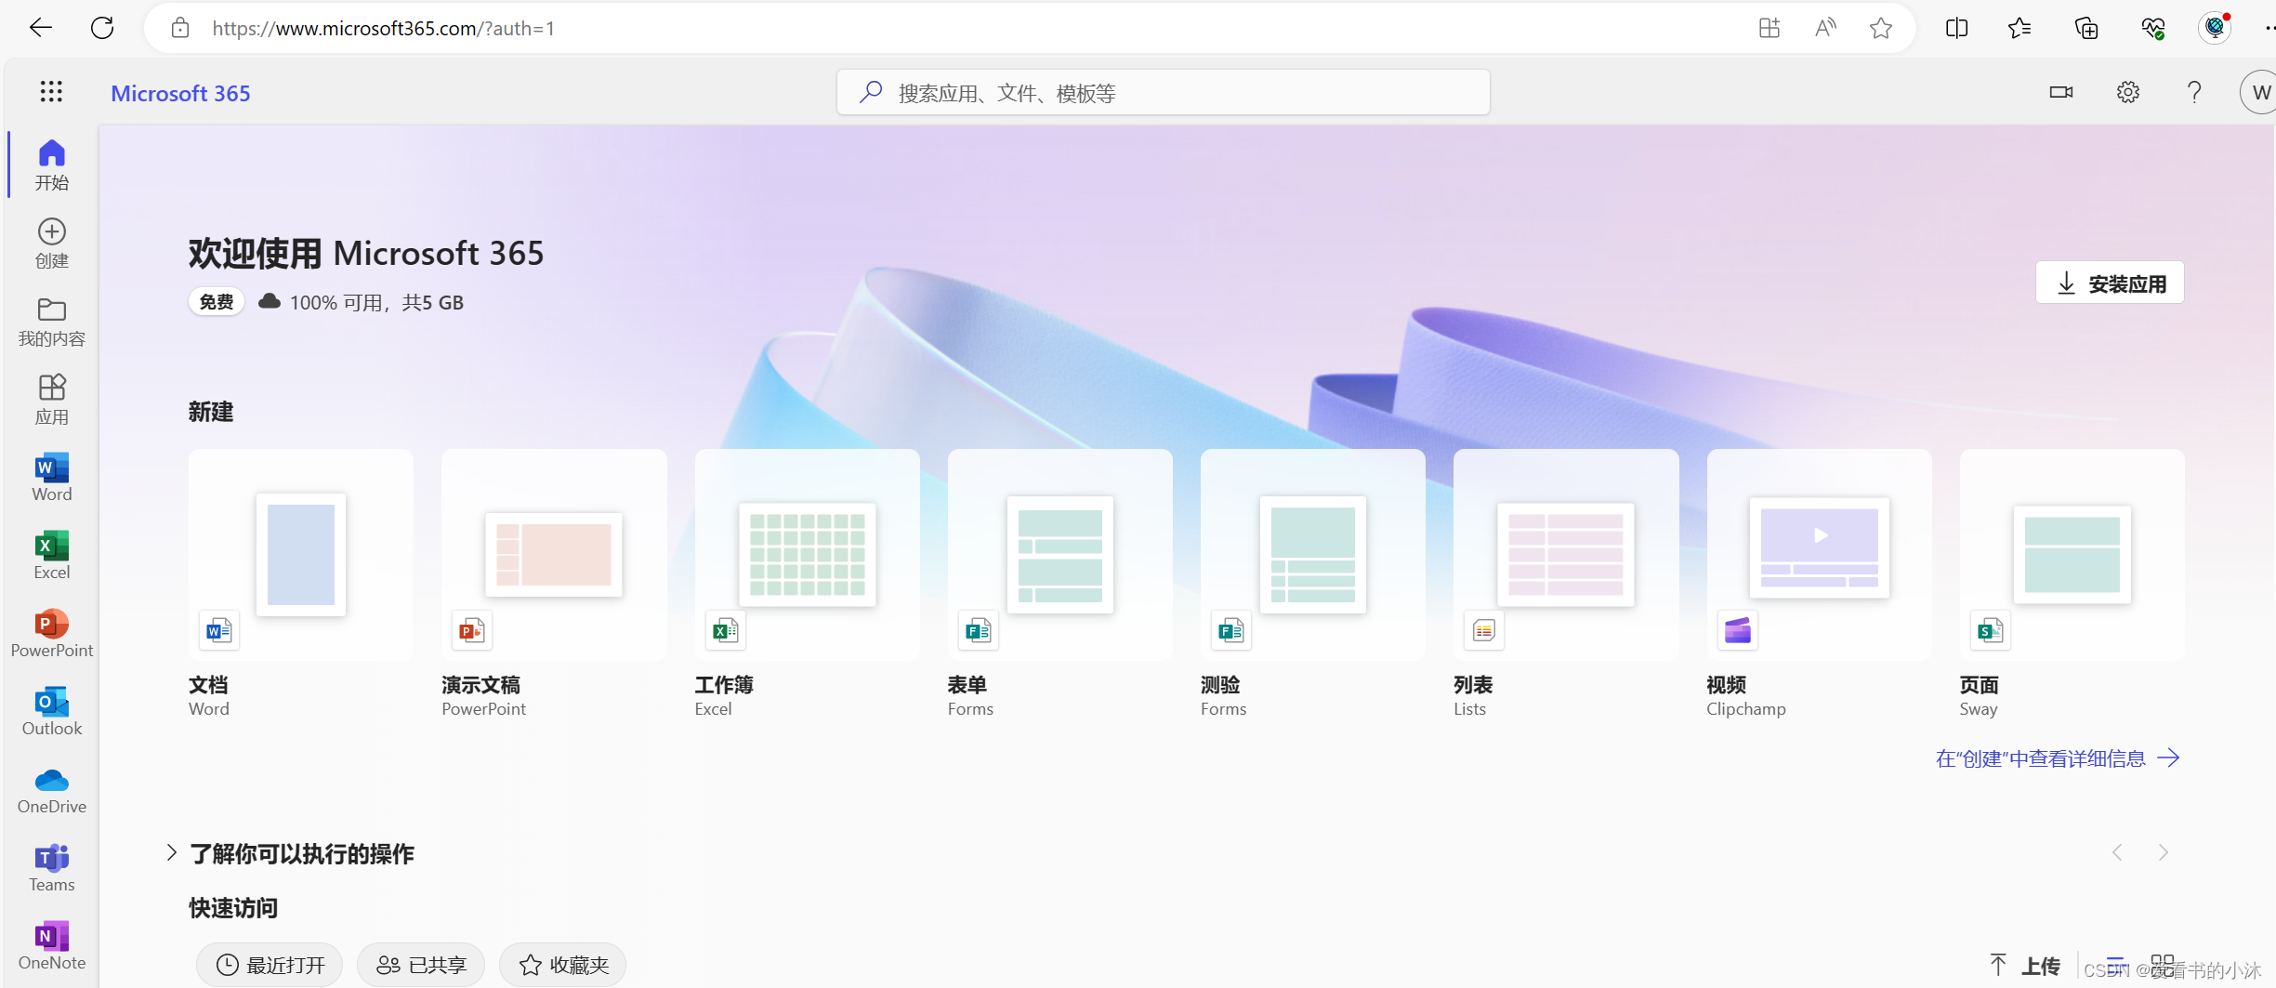Image resolution: width=2276 pixels, height=988 pixels.
Task: Go back with browser back arrow
Action: [x=41, y=28]
